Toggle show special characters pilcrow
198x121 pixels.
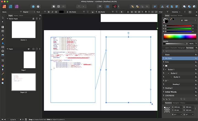tap(122, 12)
